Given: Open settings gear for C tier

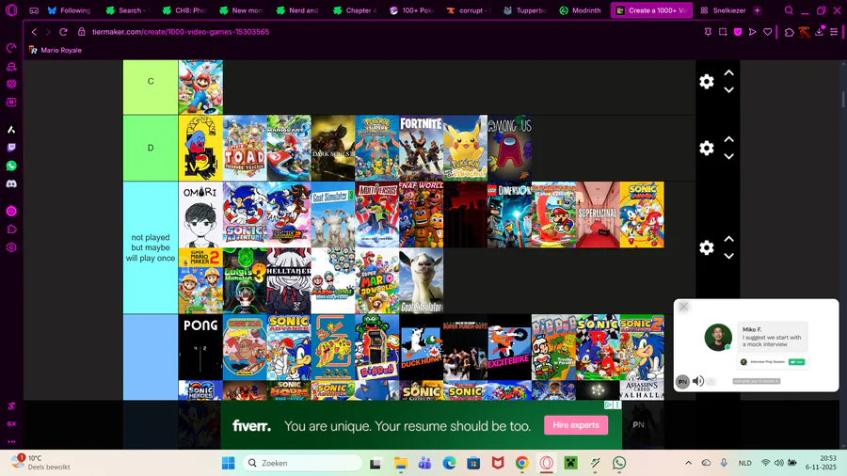Looking at the screenshot, I should coord(707,82).
